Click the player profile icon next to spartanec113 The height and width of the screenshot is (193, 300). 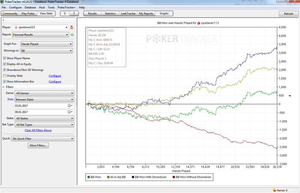point(72,27)
